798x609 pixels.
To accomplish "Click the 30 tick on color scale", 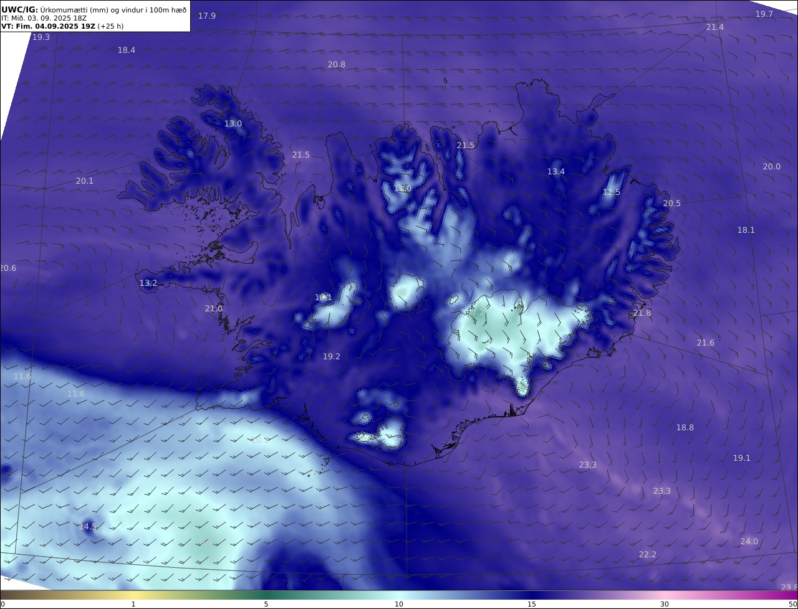I will pyautogui.click(x=665, y=604).
